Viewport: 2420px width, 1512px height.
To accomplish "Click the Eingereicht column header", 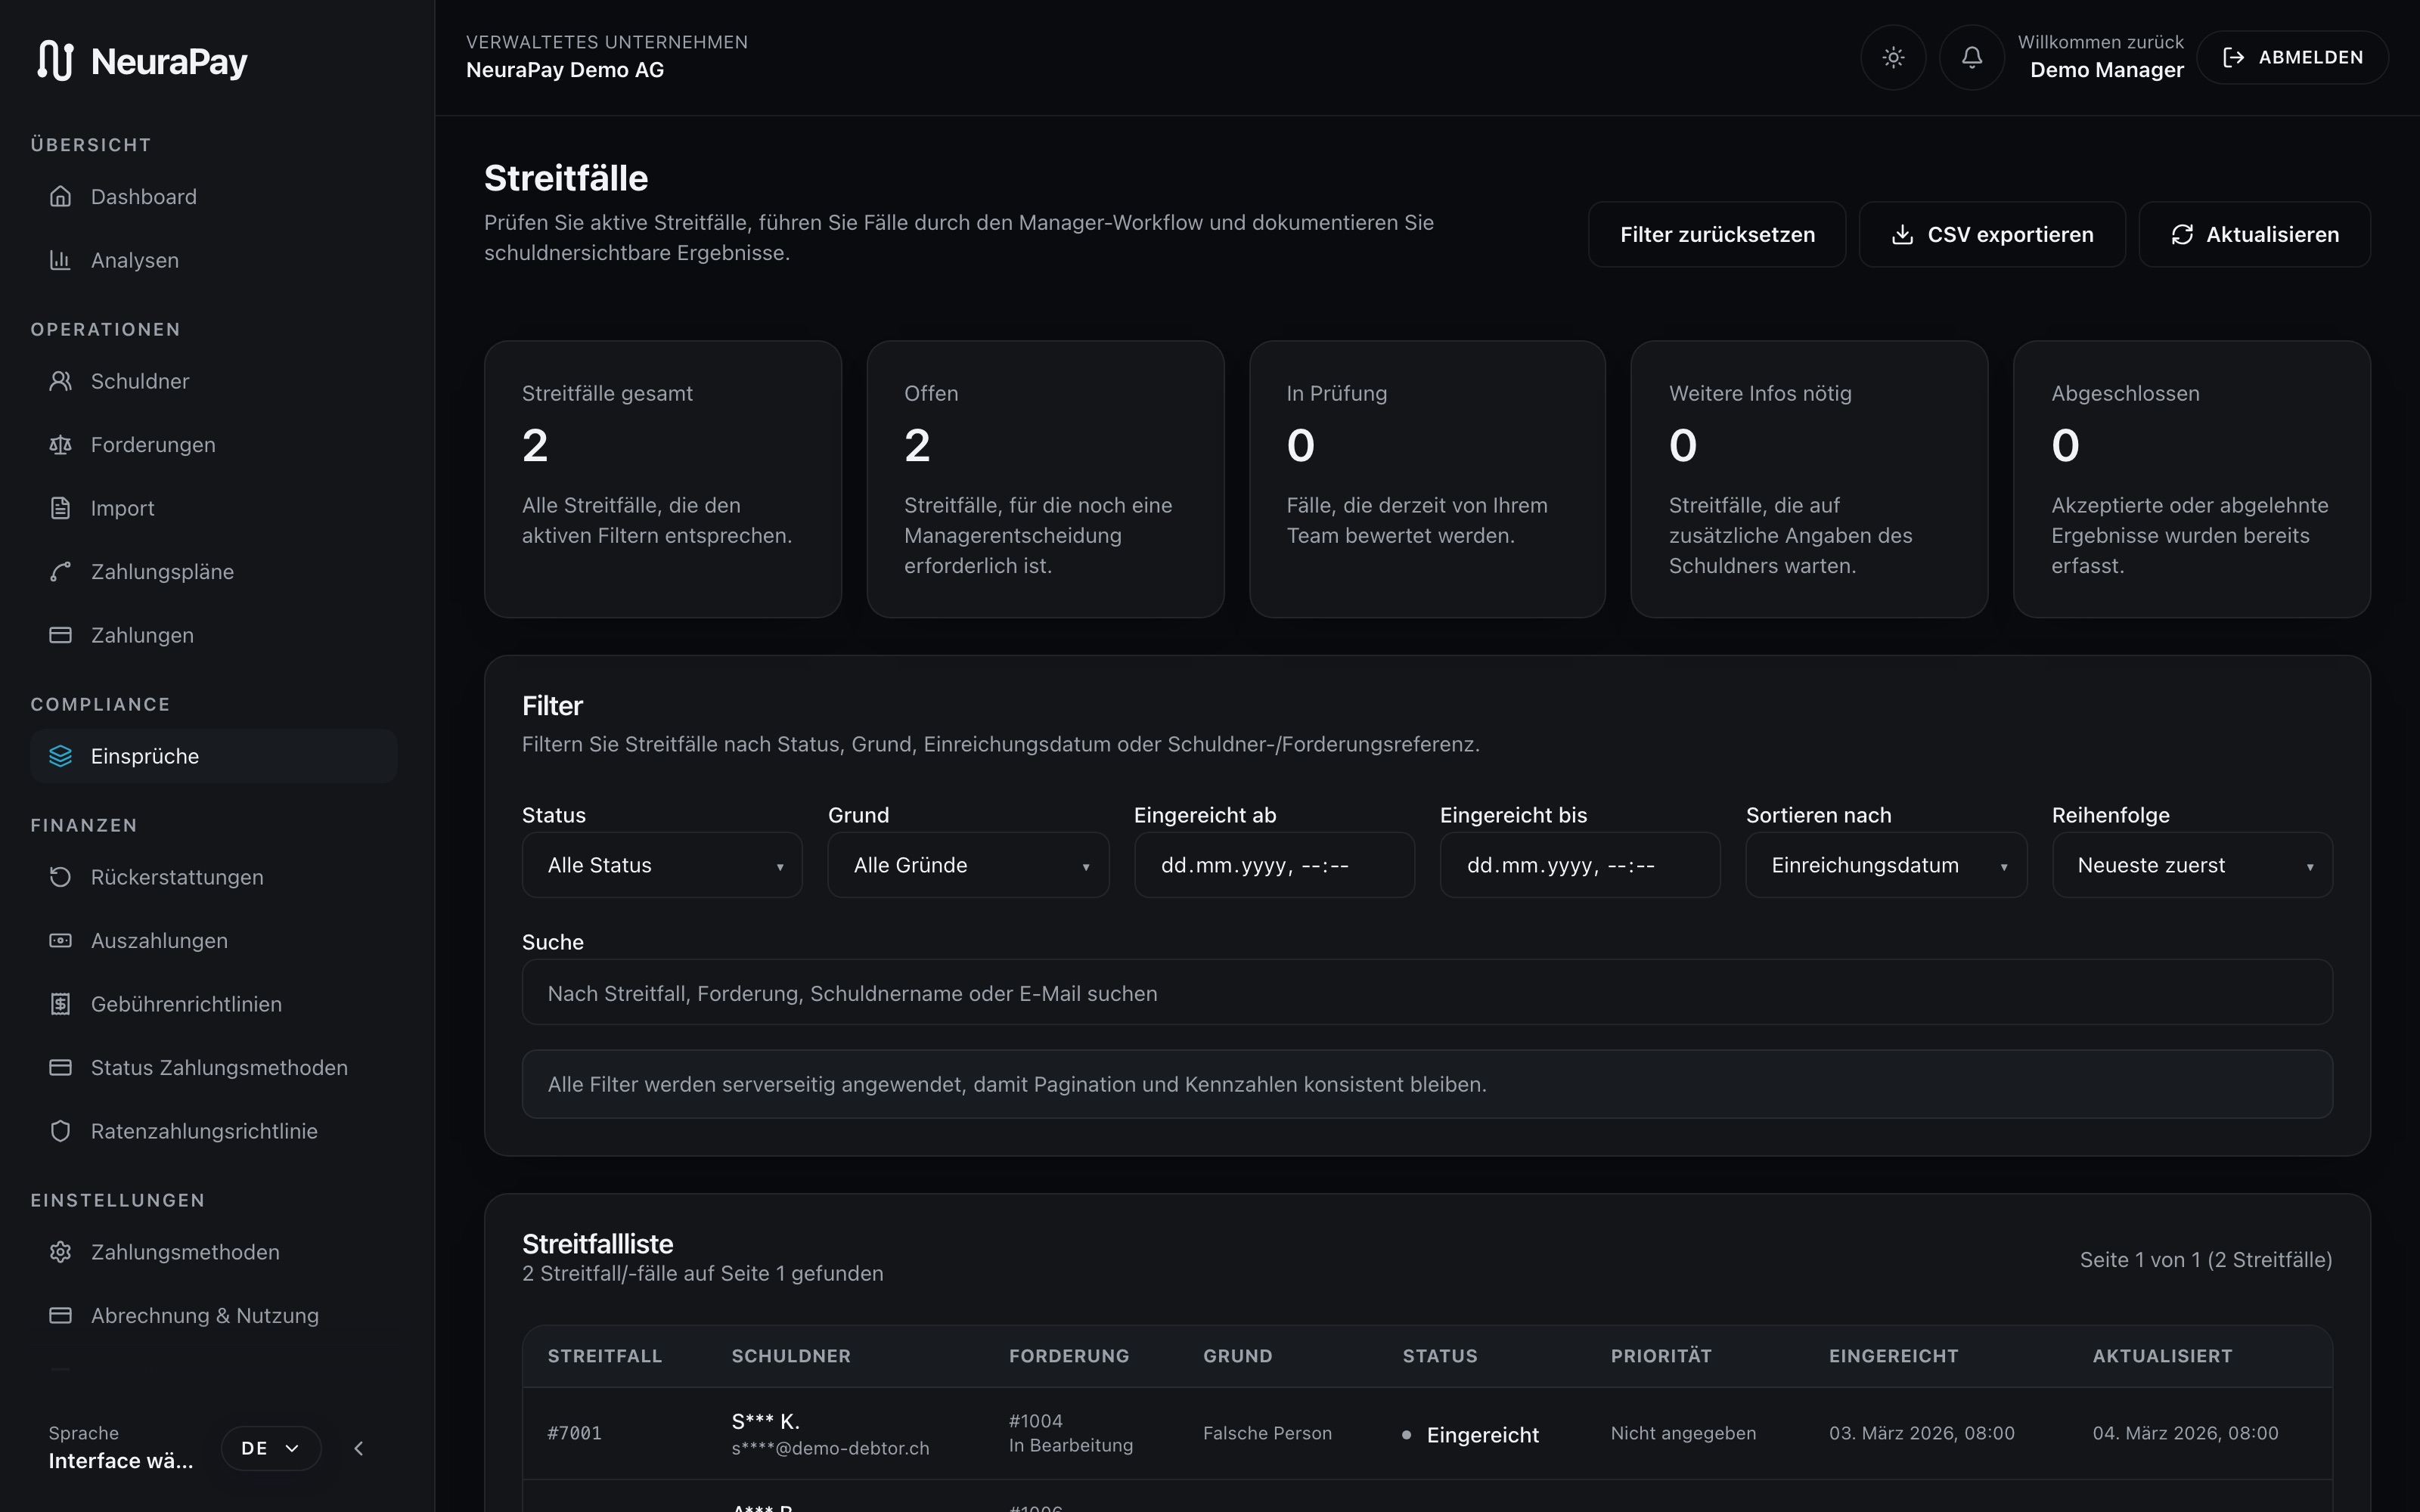I will (x=1893, y=1356).
